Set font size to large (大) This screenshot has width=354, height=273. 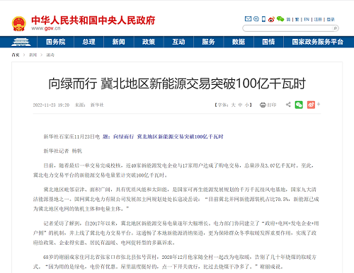[x=233, y=105]
